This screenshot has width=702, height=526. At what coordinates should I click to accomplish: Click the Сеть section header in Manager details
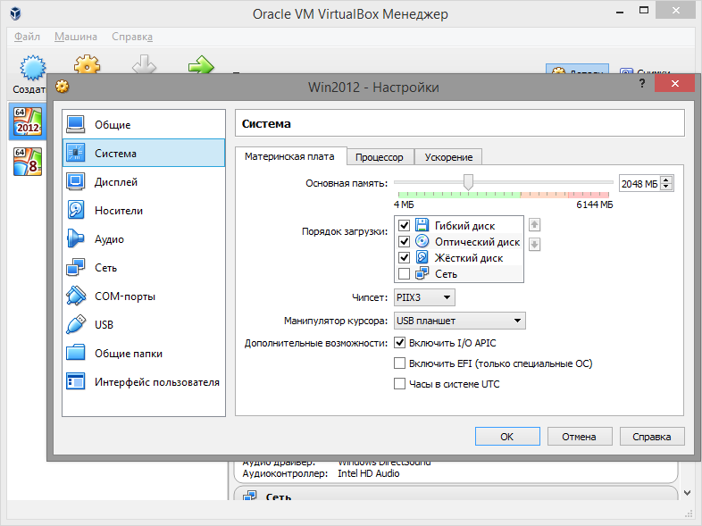(455, 494)
